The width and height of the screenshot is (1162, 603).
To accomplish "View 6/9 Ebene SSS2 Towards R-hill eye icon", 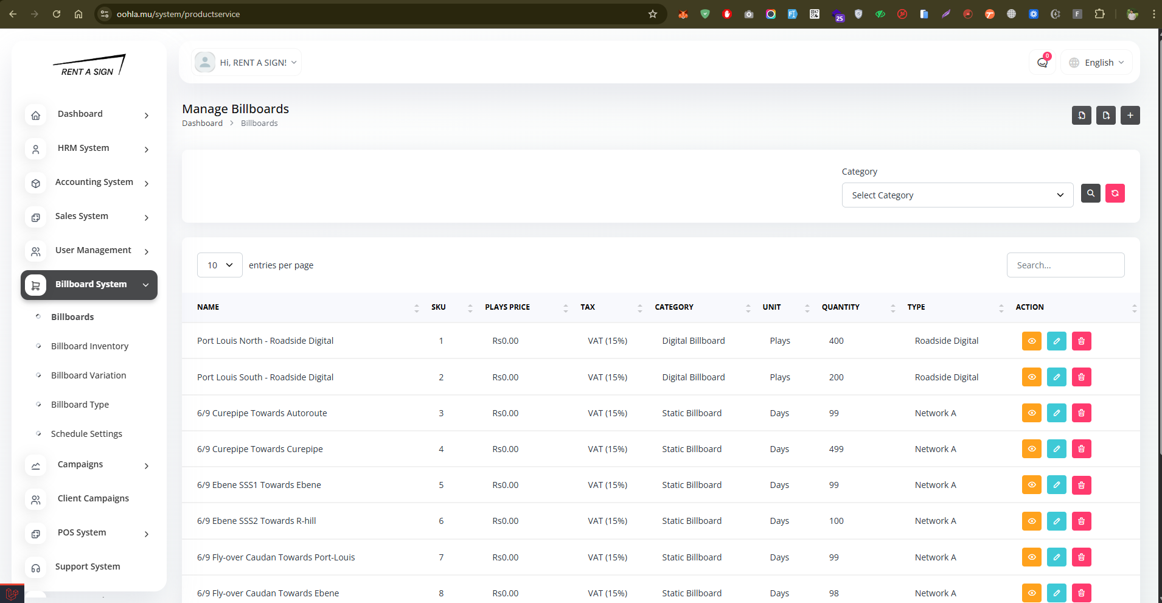I will 1031,521.
